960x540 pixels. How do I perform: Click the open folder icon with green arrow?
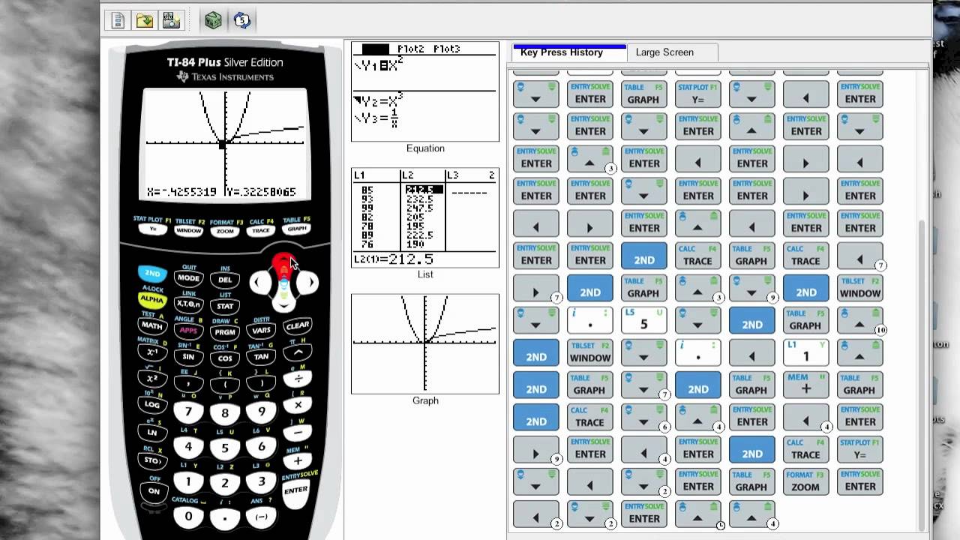coord(145,20)
